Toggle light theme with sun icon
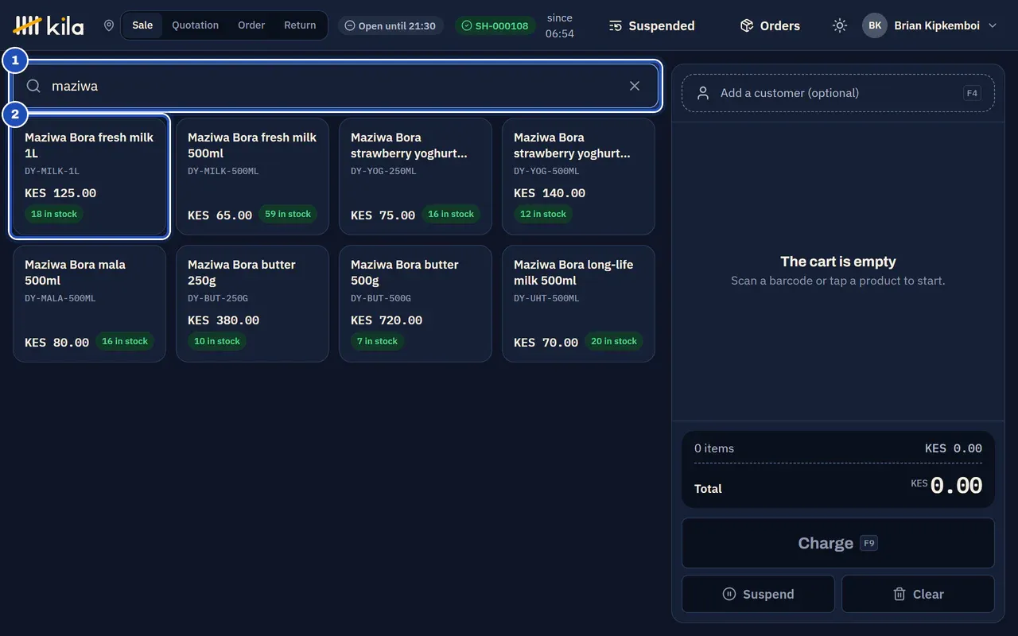Viewport: 1018px width, 636px height. tap(840, 25)
